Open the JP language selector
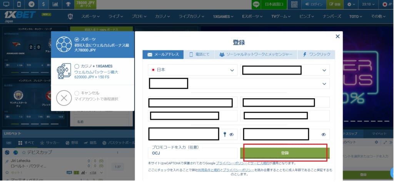The width and height of the screenshot is (394, 182). (387, 4)
